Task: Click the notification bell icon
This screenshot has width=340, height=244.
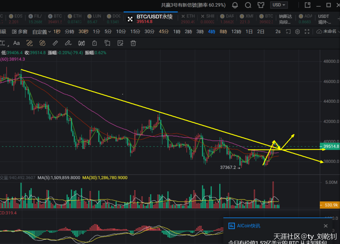Action: pyautogui.click(x=235, y=5)
